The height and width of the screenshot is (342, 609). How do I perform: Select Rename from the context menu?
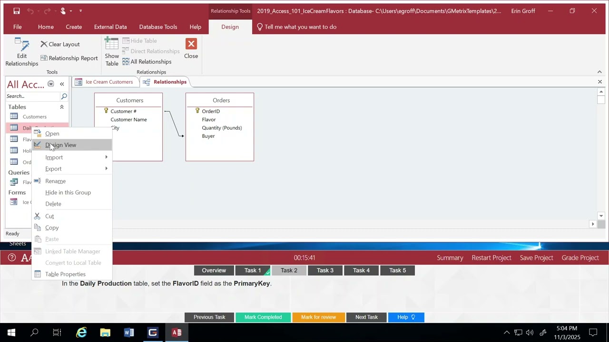click(72, 181)
